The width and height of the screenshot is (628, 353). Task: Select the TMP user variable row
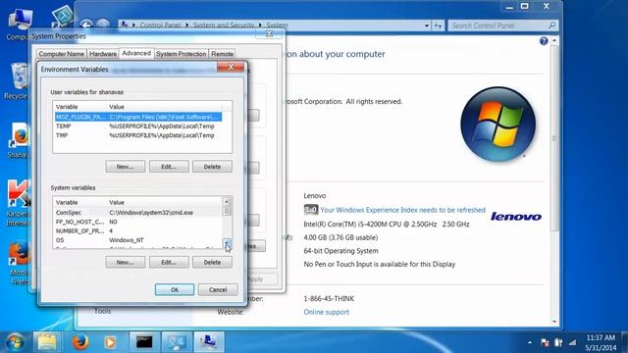pyautogui.click(x=138, y=135)
